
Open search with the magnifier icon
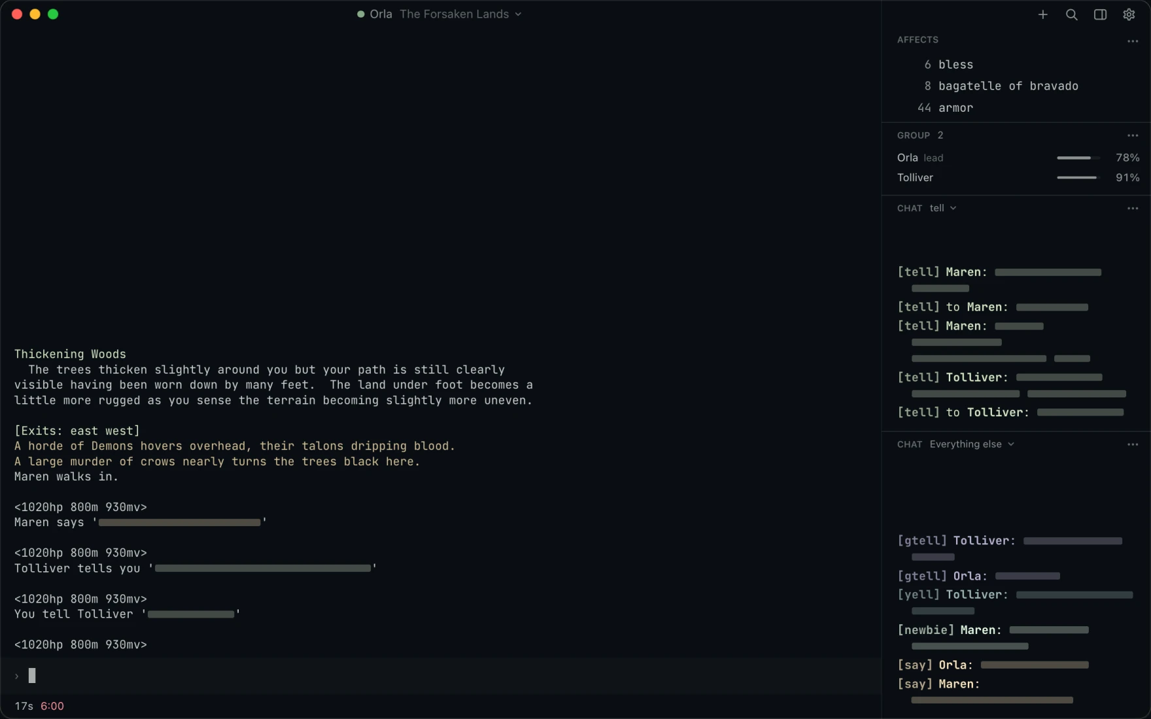tap(1071, 14)
